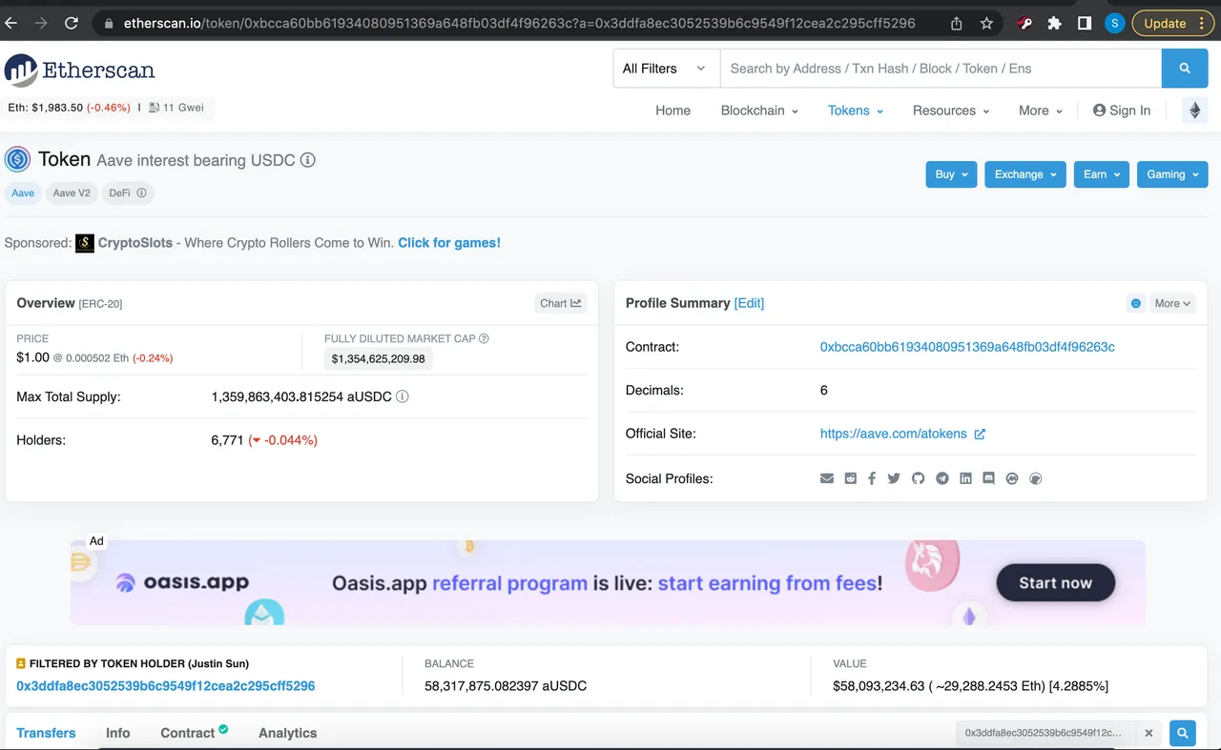Open the GitHub social profile icon

click(x=919, y=478)
